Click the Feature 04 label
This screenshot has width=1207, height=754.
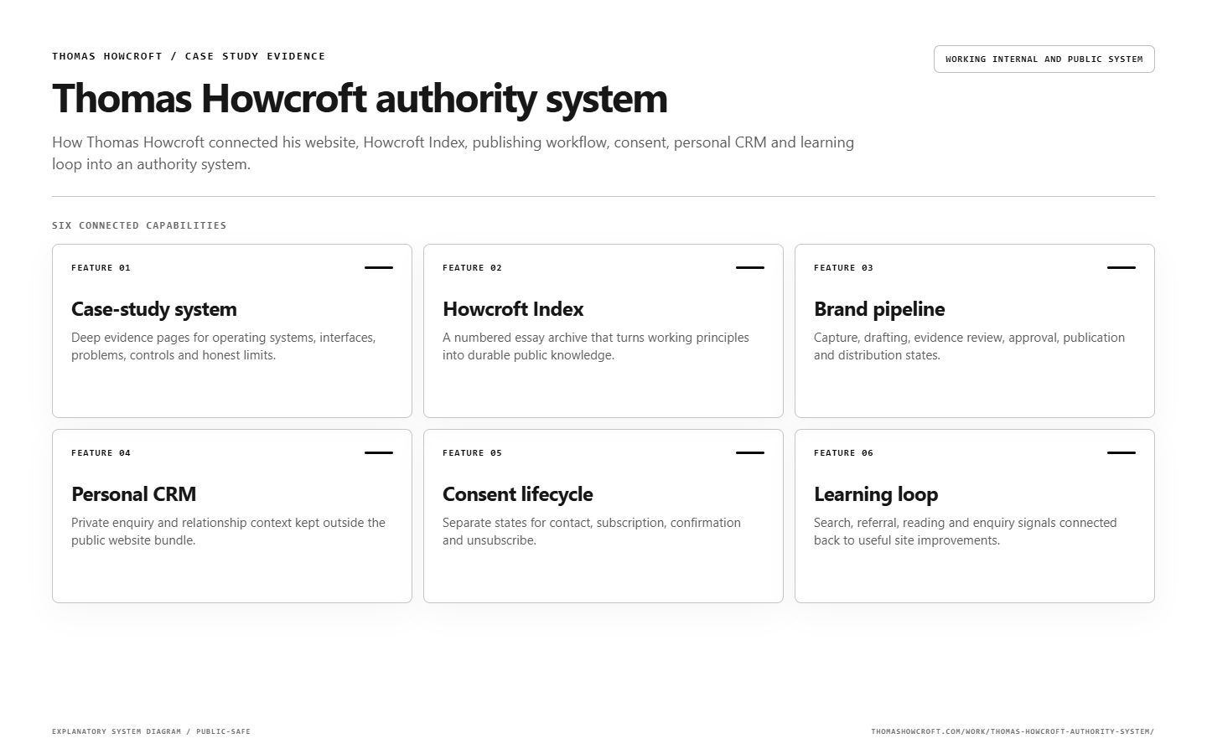point(101,453)
